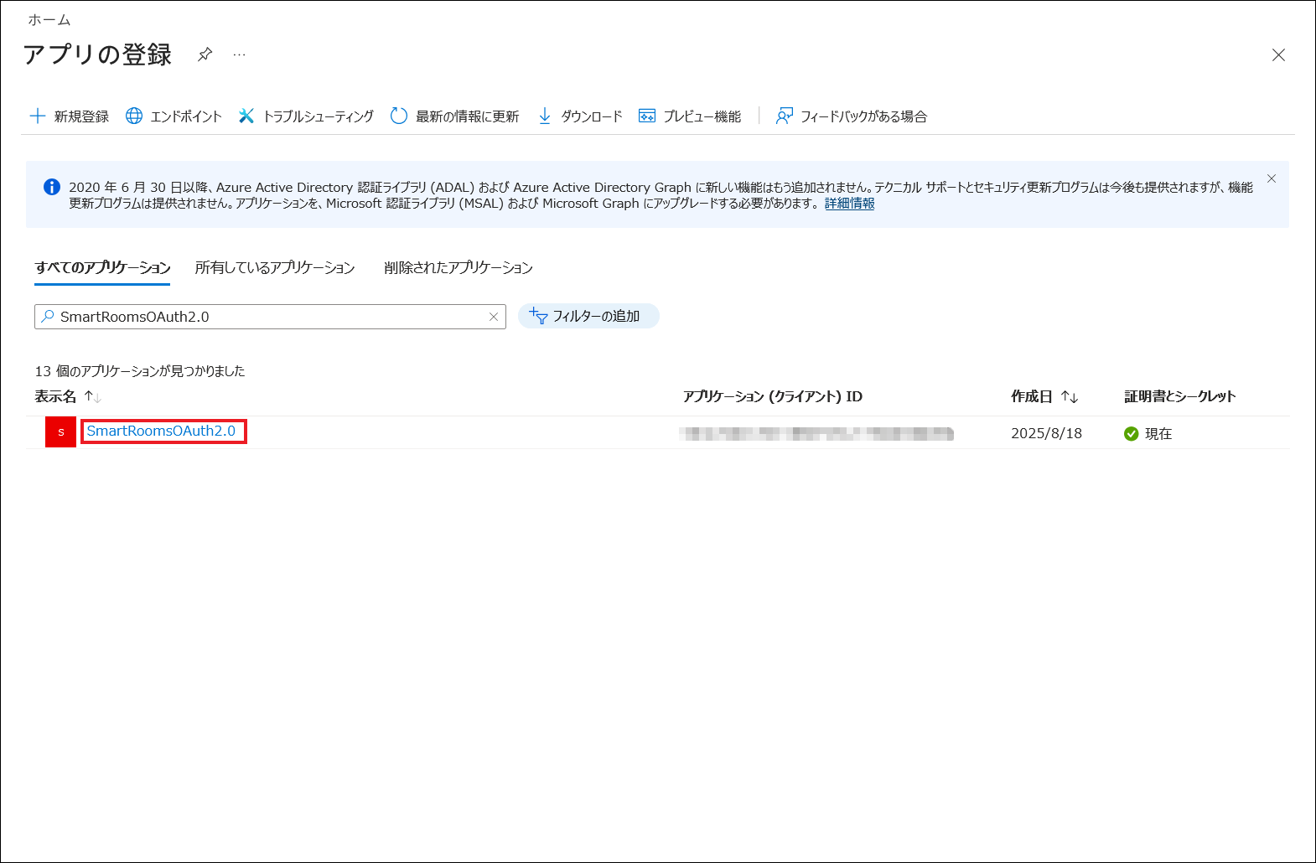Clear the search box text
Screen dimensions: 1316x863
click(494, 317)
